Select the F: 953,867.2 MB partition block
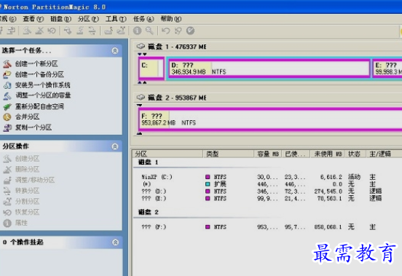Viewport: 402px width, 276px height. (x=270, y=119)
